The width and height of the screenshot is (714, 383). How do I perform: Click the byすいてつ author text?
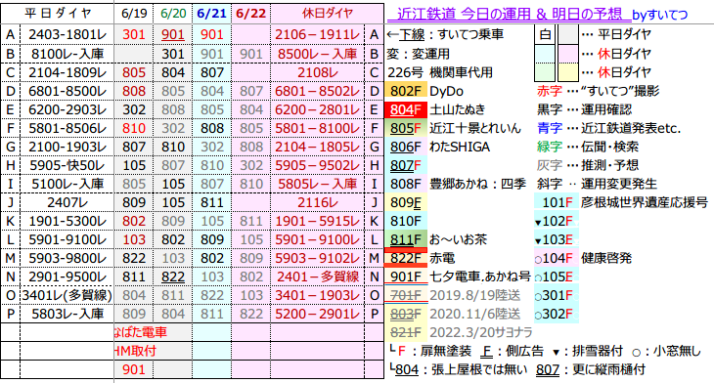click(660, 16)
